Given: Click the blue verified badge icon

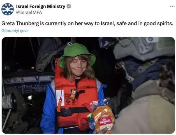Looking at the screenshot, I should [69, 6].
